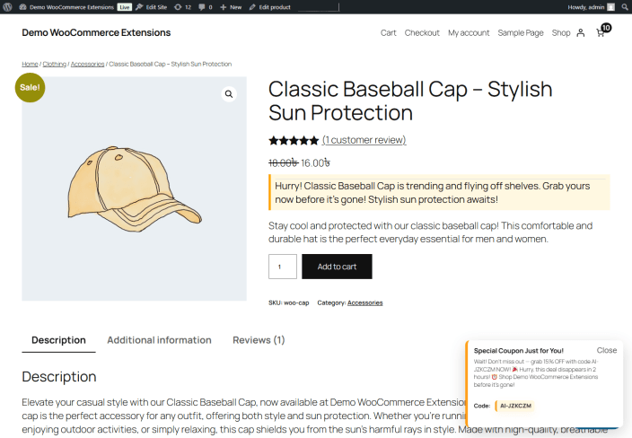
Task: Switch to the Reviews (1) tab
Action: (259, 340)
